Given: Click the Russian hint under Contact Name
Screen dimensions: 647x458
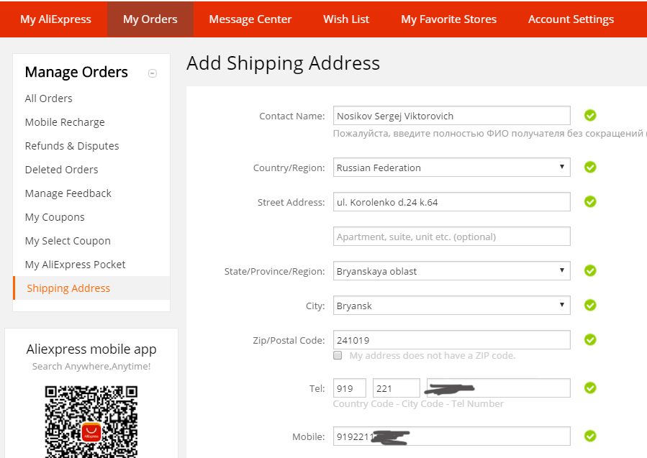Looking at the screenshot, I should pyautogui.click(x=490, y=134).
